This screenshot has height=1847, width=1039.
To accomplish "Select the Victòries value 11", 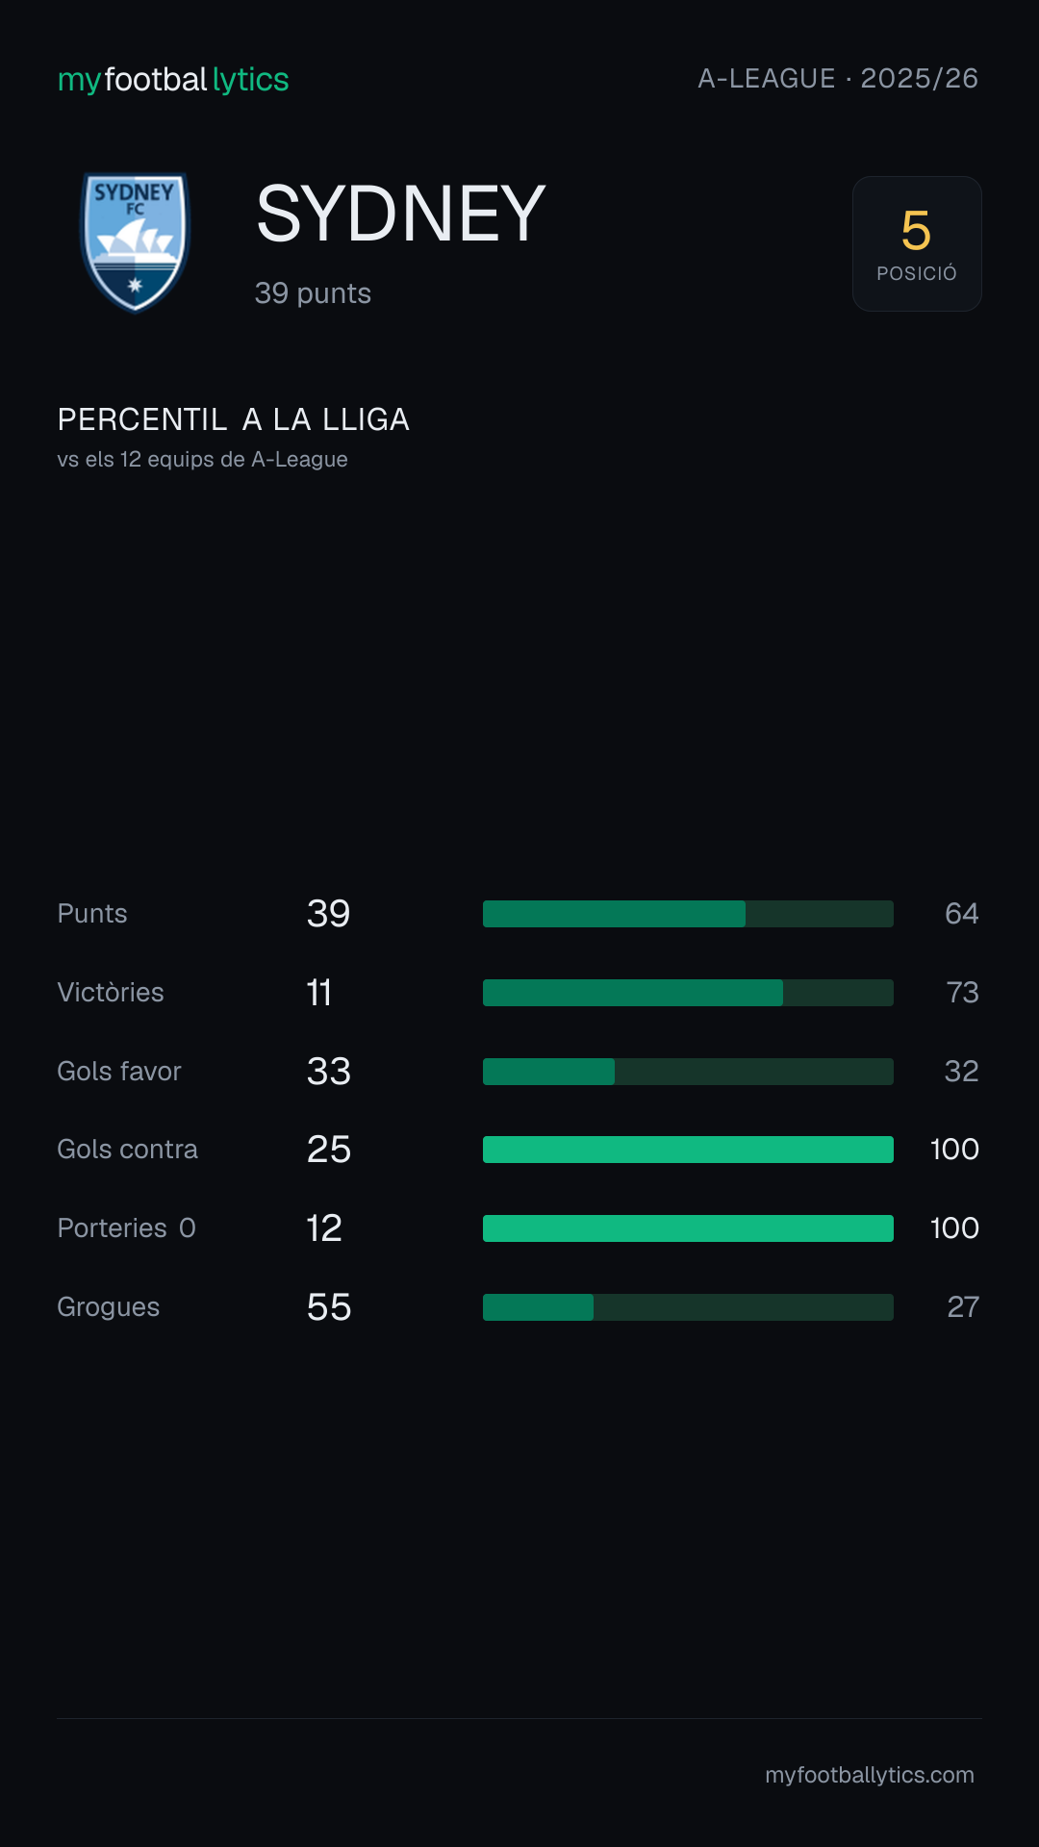I will click(x=319, y=993).
